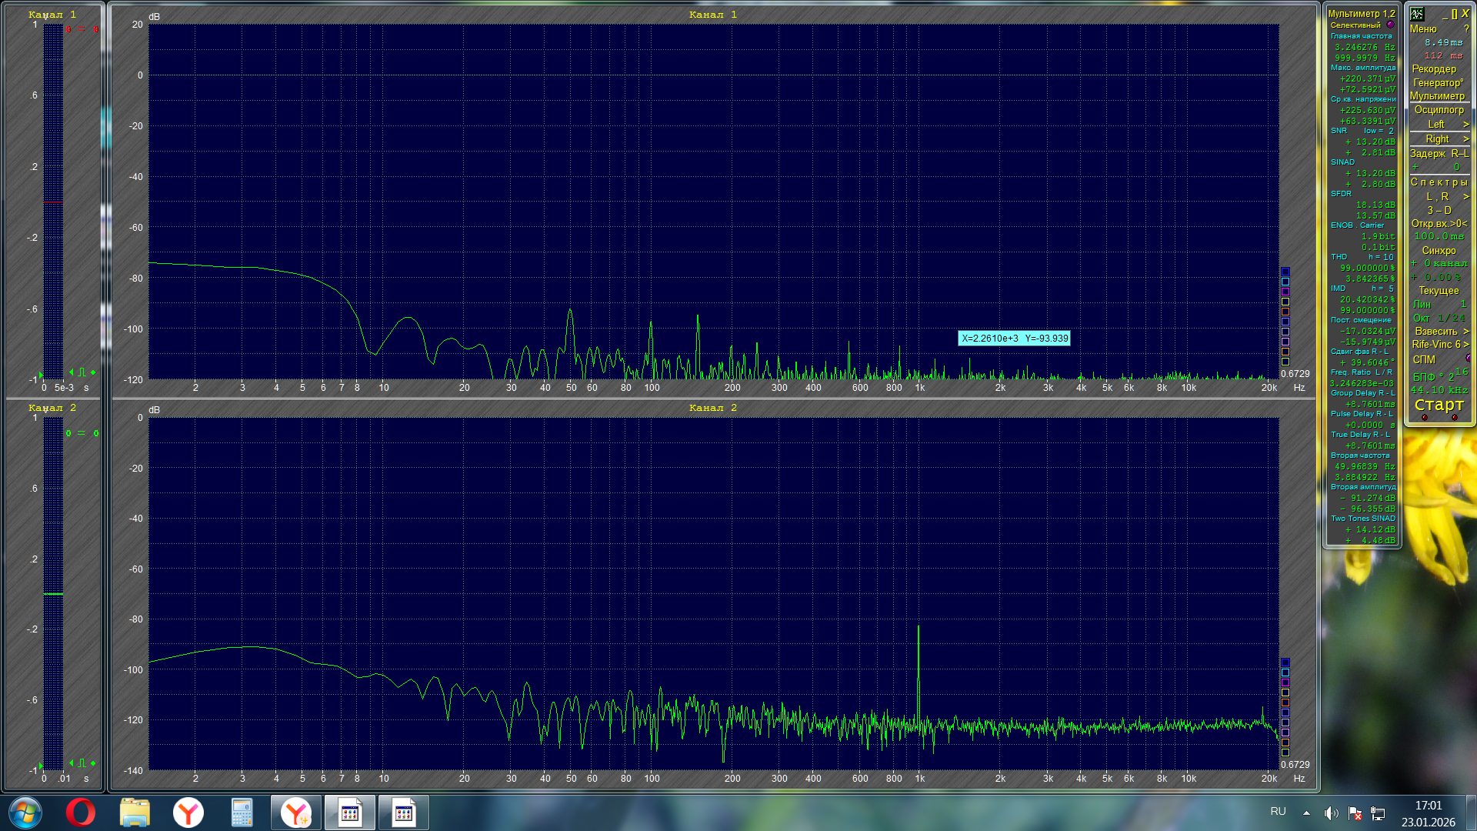This screenshot has height=831, width=1477.
Task: Toggle the cyan trace box in Канал 1 spectrum
Action: (x=1285, y=282)
